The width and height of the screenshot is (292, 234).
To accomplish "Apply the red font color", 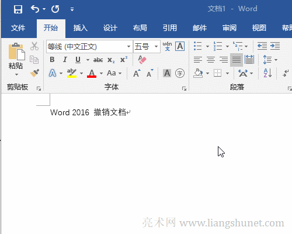I will [92, 73].
